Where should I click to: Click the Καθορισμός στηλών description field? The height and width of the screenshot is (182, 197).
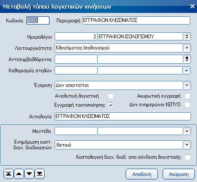(x=140, y=71)
